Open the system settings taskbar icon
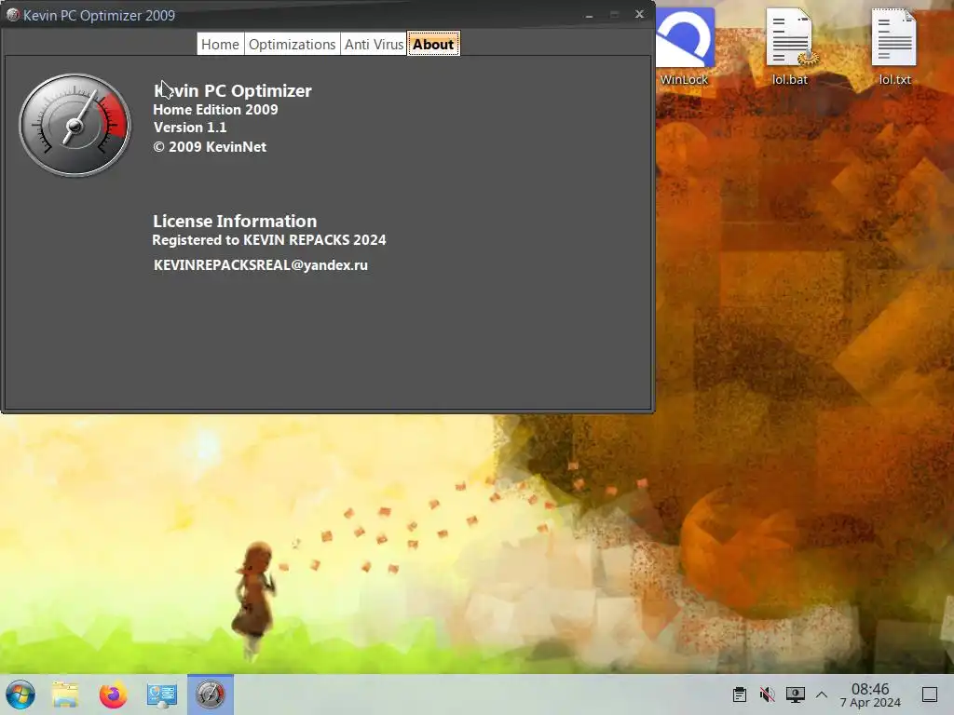954x715 pixels. point(162,695)
